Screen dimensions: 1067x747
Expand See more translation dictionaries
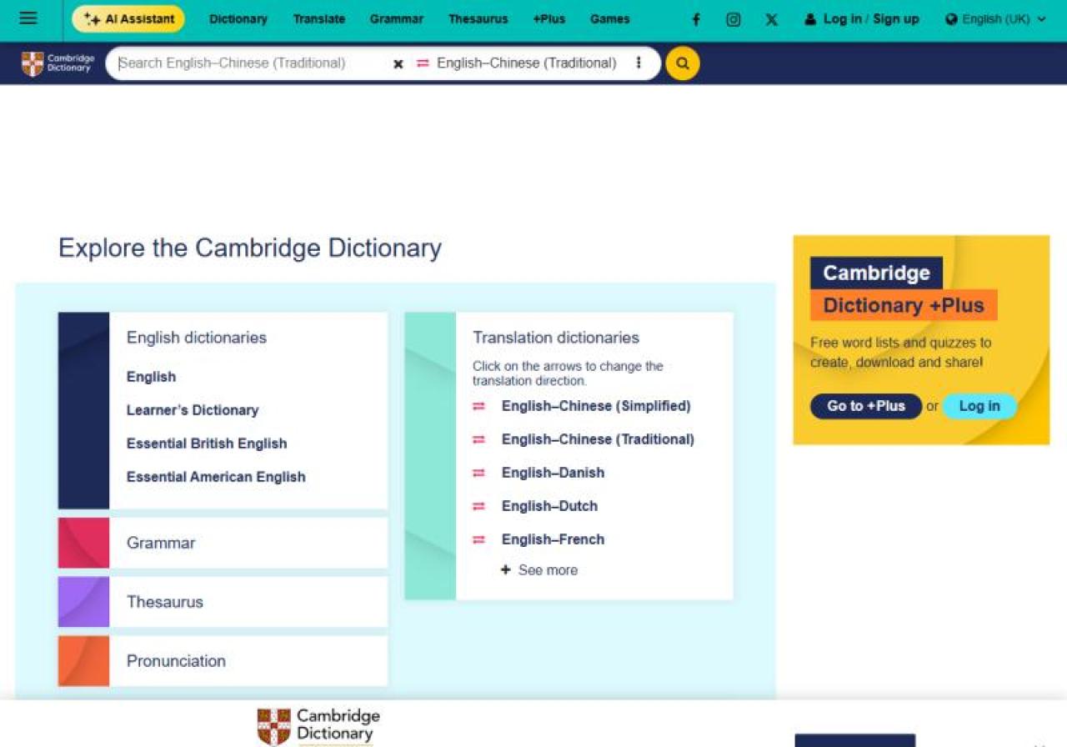tap(539, 570)
